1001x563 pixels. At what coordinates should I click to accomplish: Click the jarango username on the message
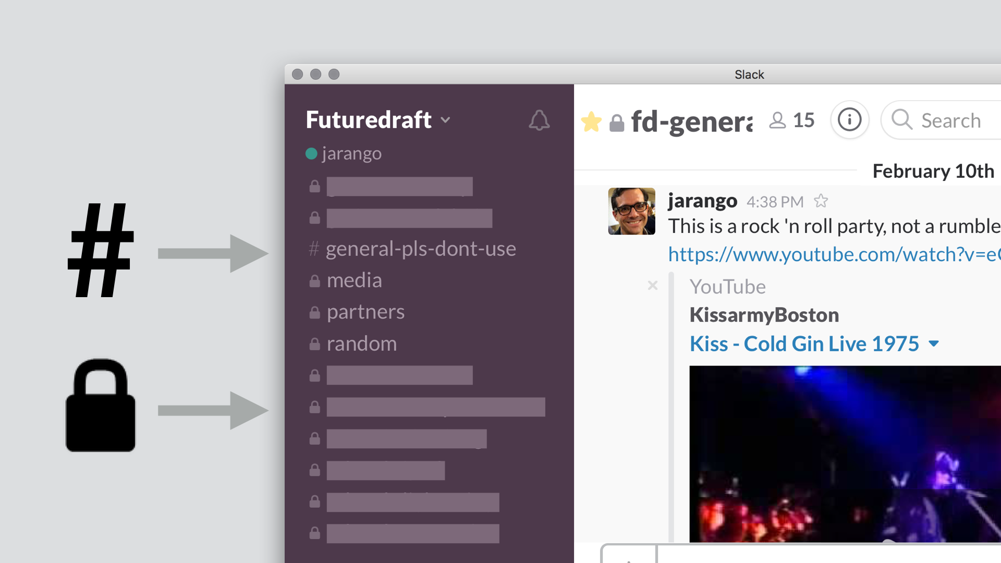coord(702,201)
